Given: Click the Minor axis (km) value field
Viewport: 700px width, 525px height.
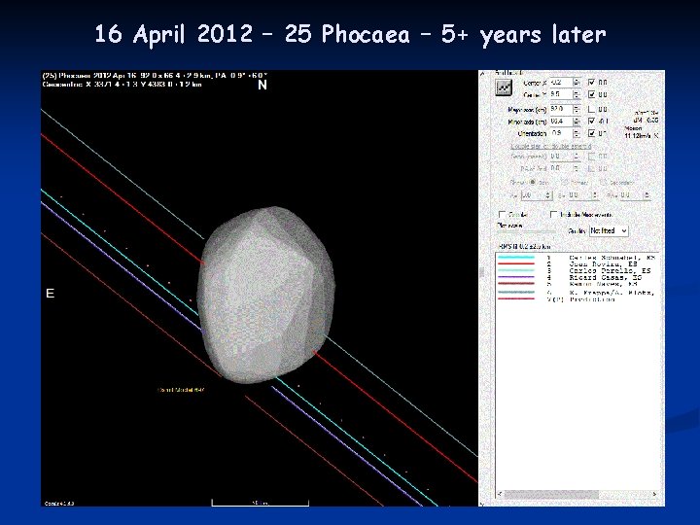Looking at the screenshot, I should pyautogui.click(x=561, y=121).
